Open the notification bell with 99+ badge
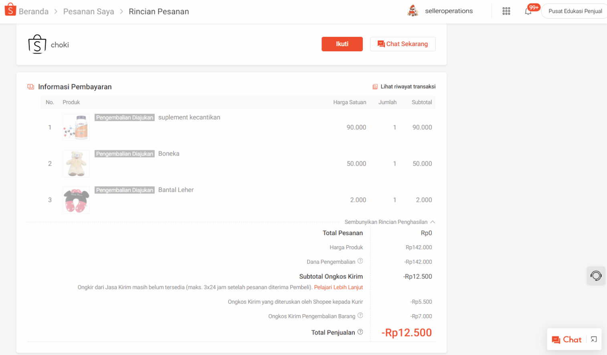 pos(528,11)
